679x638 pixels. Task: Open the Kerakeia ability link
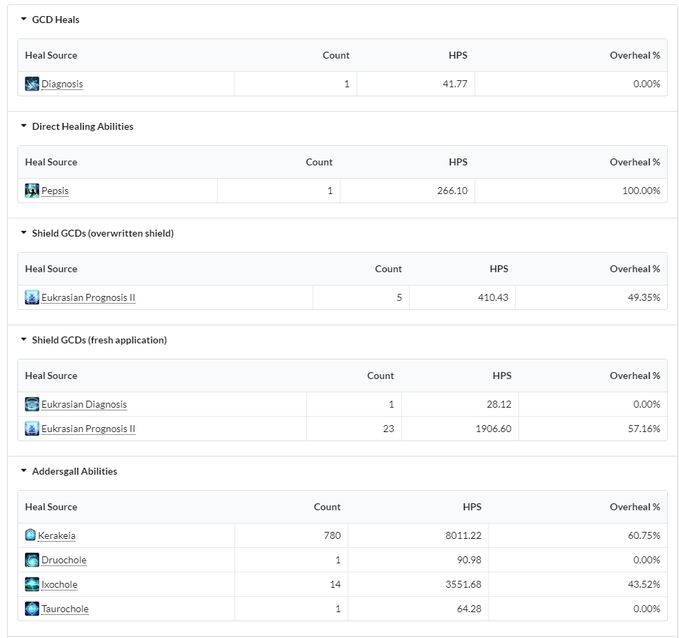point(57,536)
